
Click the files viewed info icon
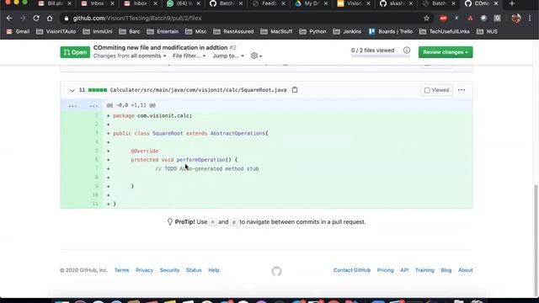407,50
